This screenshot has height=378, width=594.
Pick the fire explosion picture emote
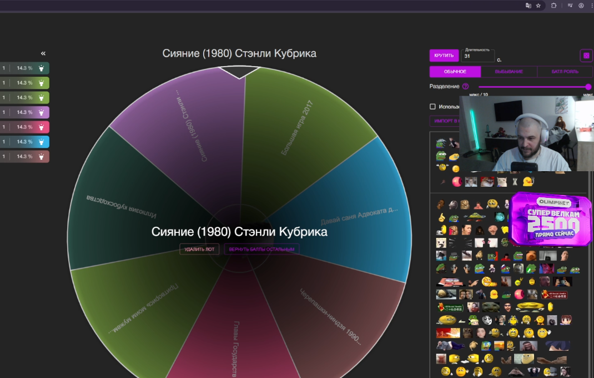(x=448, y=333)
